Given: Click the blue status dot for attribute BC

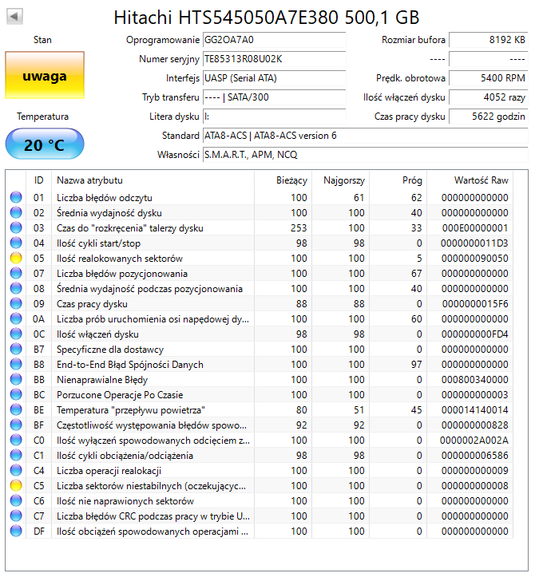Looking at the screenshot, I should click(x=16, y=394).
